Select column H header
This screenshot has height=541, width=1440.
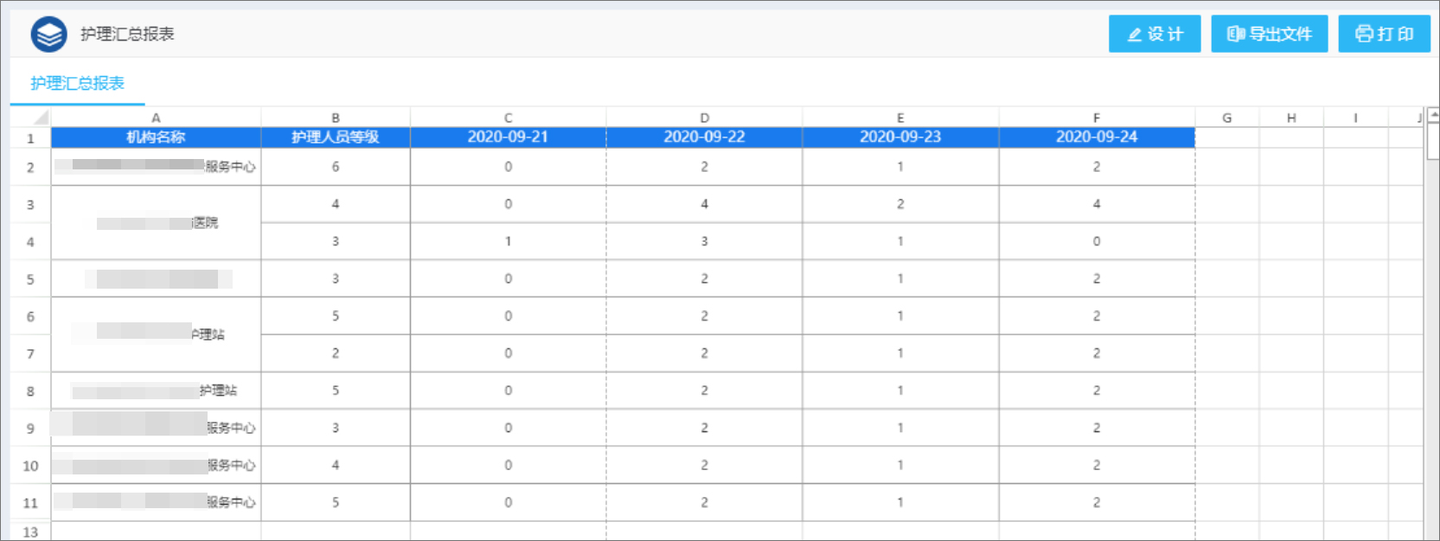(x=1290, y=118)
